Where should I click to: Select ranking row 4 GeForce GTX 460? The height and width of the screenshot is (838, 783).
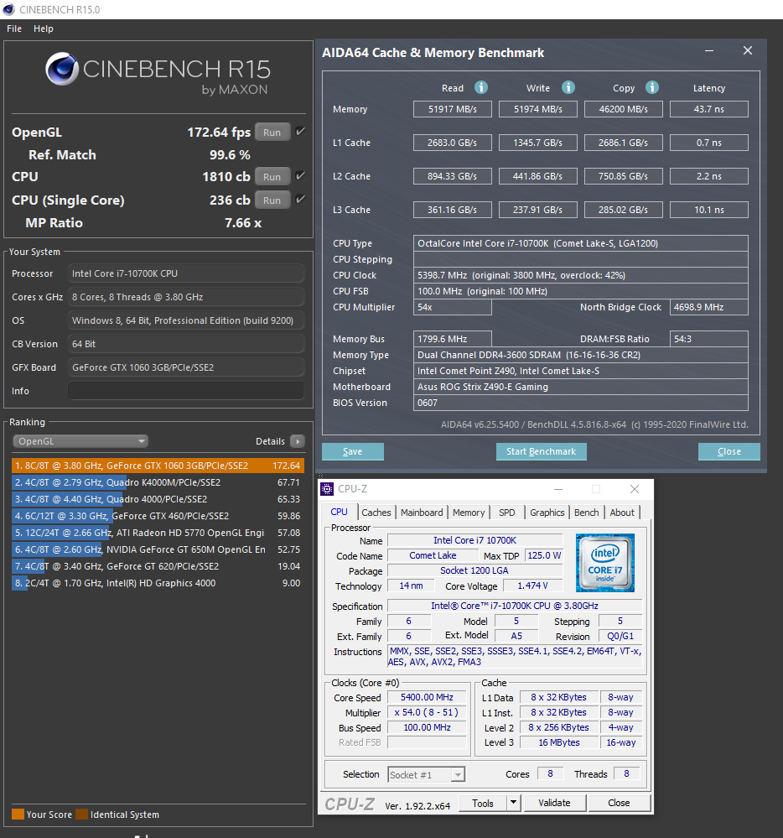pos(158,516)
